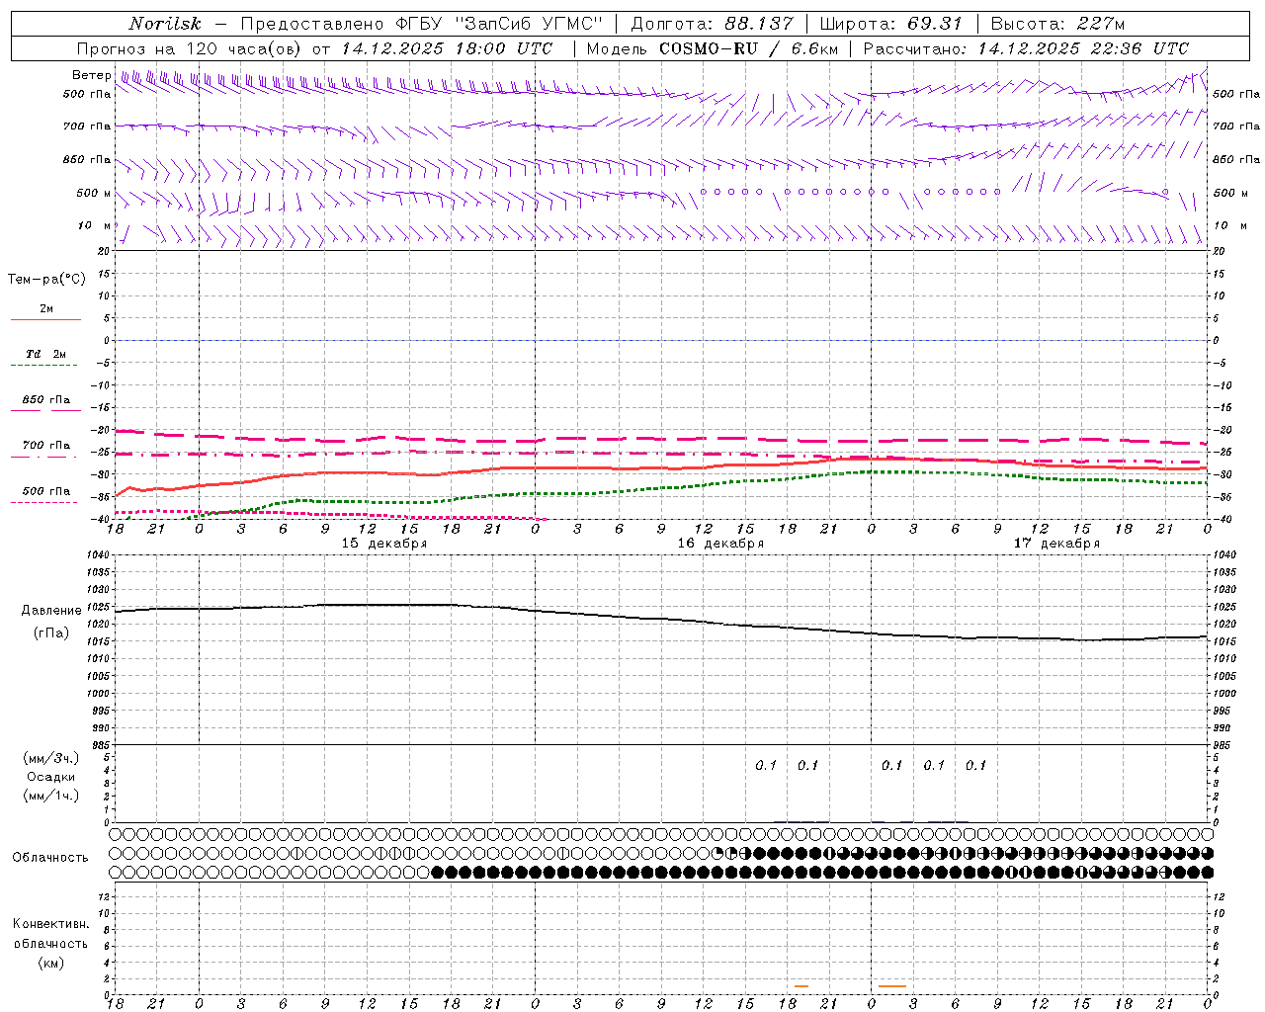Click the "Модель COSMO-RU / 6.6км" label
Image resolution: width=1265 pixels, height=1012 pixels.
[x=713, y=48]
